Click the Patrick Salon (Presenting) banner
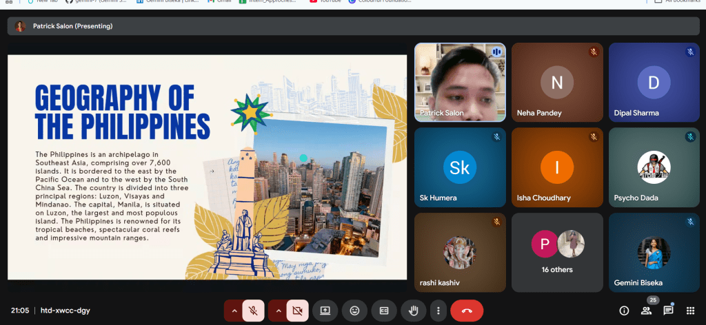The width and height of the screenshot is (706, 325). 72,26
